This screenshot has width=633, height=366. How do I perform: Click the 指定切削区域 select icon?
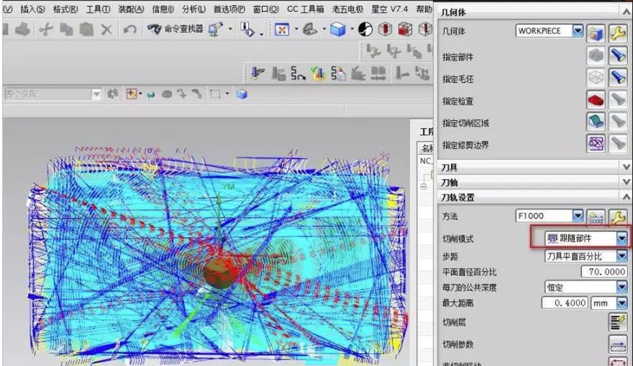pos(596,123)
